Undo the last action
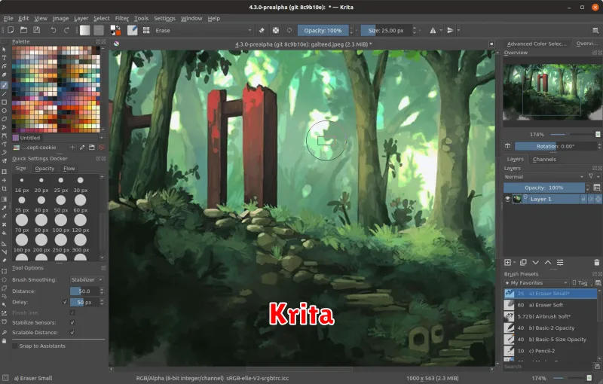 (x=54, y=30)
